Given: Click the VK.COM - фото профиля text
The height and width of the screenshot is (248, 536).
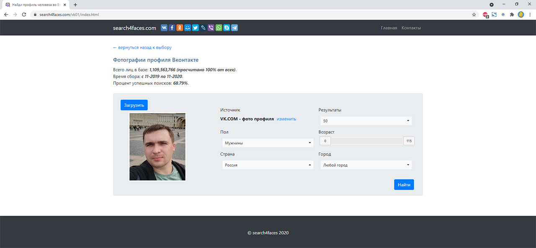Looking at the screenshot, I should [247, 119].
